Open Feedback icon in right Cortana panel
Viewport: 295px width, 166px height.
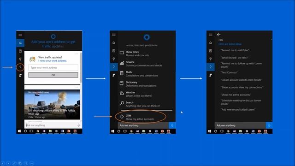point(211,75)
